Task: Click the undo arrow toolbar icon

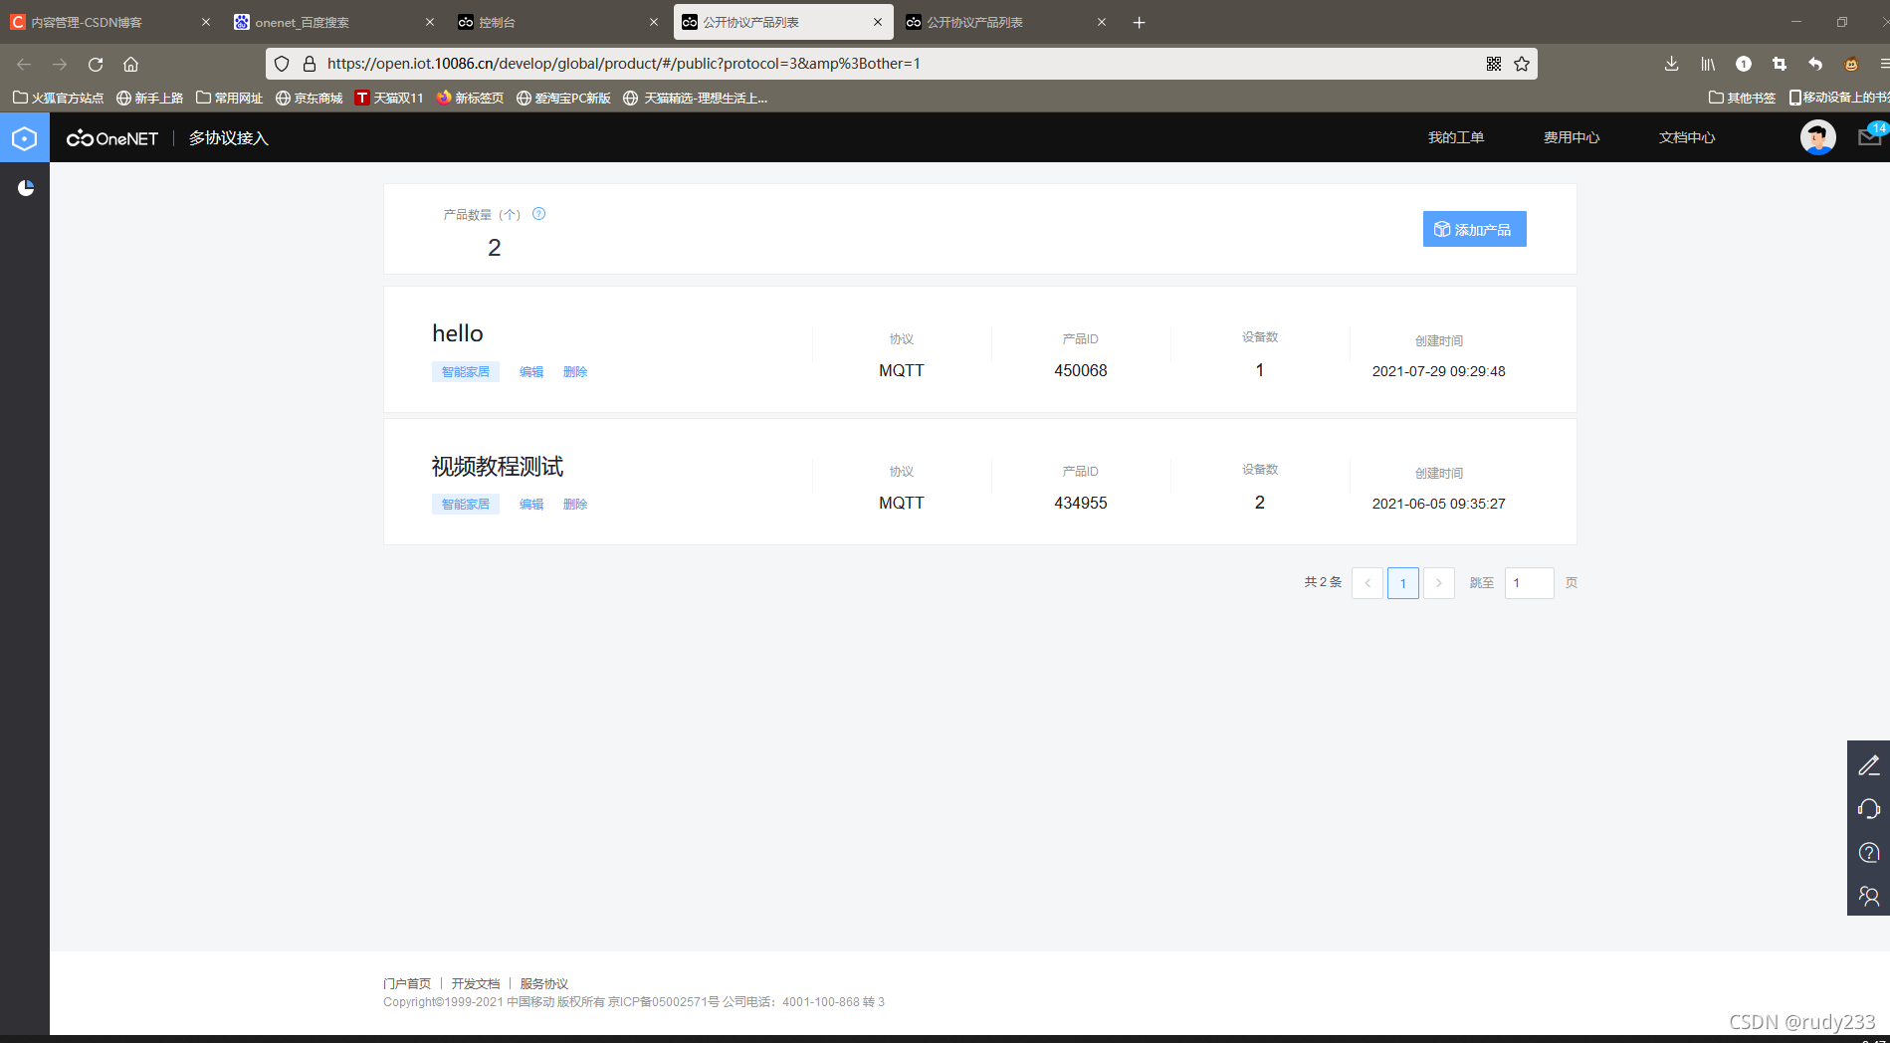Action: click(x=1815, y=64)
